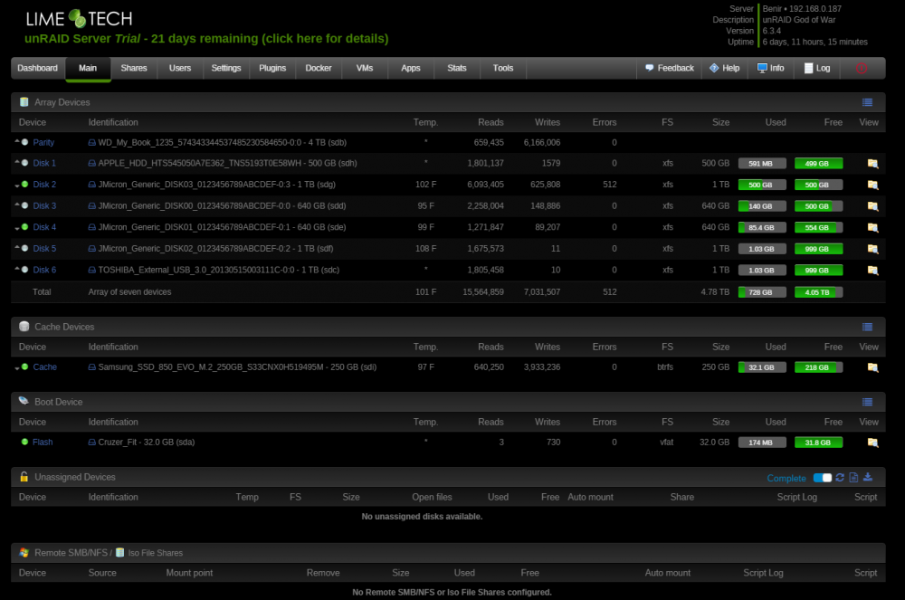Click the Samsung SSD disk log icon

point(91,367)
